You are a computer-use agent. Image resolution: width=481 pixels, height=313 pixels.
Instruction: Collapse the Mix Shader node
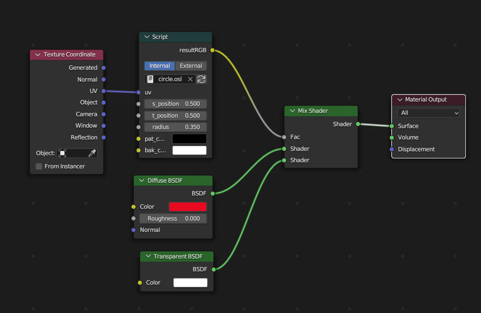pyautogui.click(x=292, y=111)
